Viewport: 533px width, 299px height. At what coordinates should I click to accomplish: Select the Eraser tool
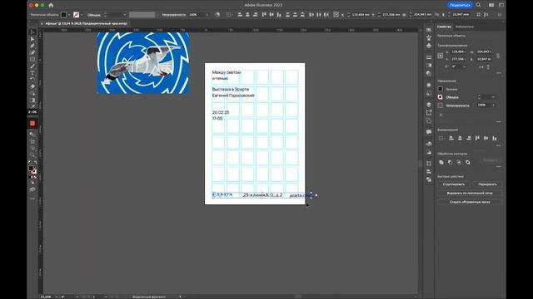(32, 86)
